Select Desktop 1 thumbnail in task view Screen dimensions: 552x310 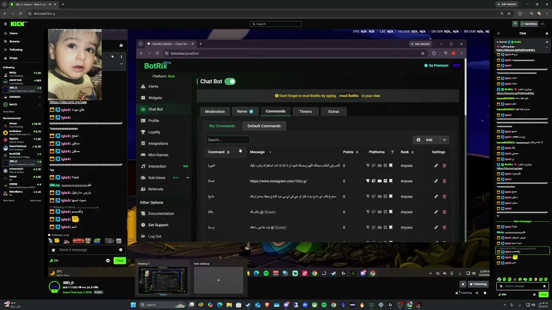tap(163, 280)
